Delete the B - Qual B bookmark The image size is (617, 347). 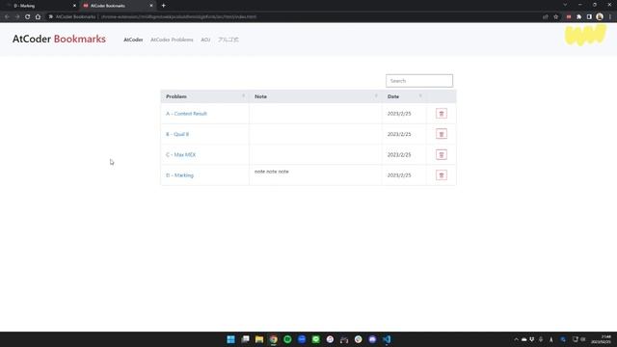442,134
